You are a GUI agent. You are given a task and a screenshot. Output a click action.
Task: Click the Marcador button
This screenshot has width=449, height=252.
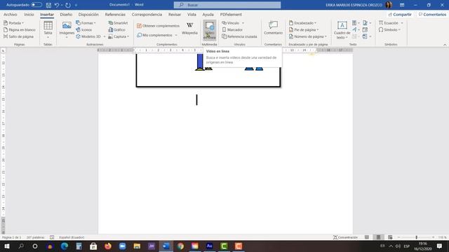[232, 29]
